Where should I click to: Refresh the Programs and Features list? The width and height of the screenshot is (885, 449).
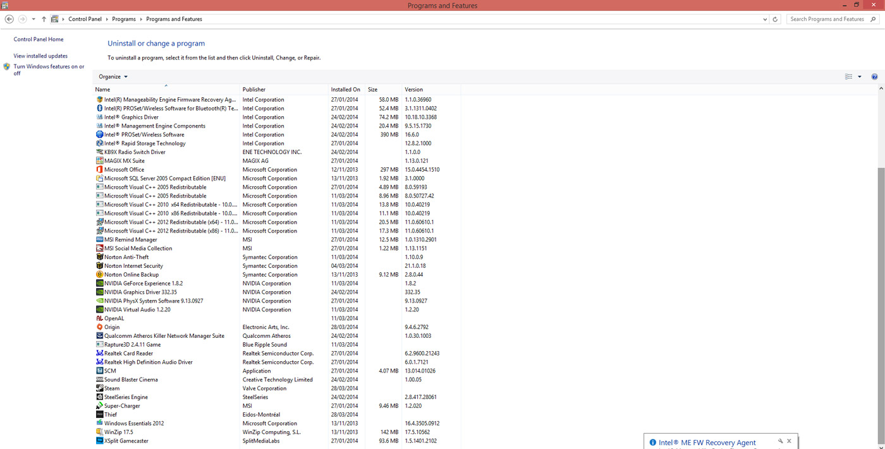(776, 19)
